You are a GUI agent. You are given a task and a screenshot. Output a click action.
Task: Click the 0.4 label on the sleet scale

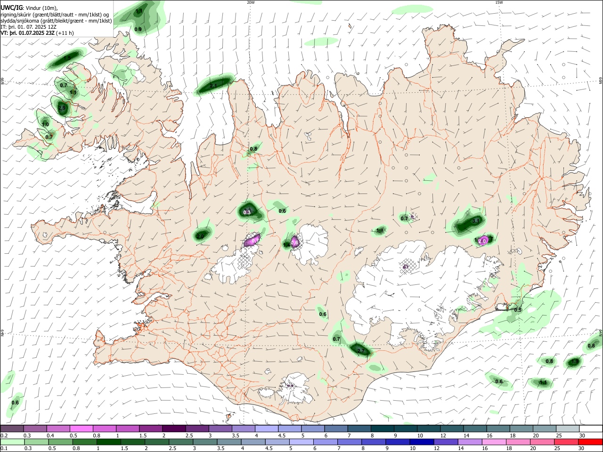(50, 436)
